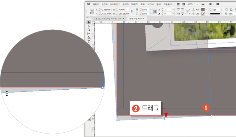Select the Direct Selection tool
236x137 pixels.
coord(89,26)
